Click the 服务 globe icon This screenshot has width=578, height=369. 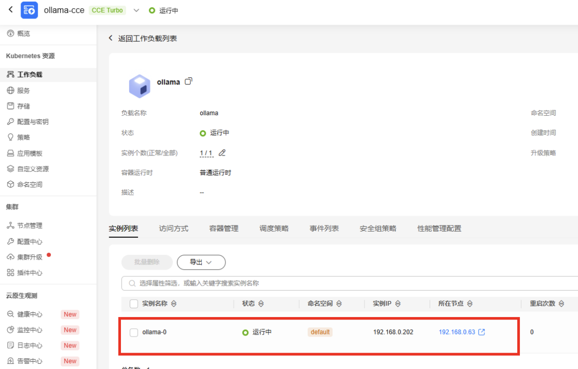coord(10,90)
